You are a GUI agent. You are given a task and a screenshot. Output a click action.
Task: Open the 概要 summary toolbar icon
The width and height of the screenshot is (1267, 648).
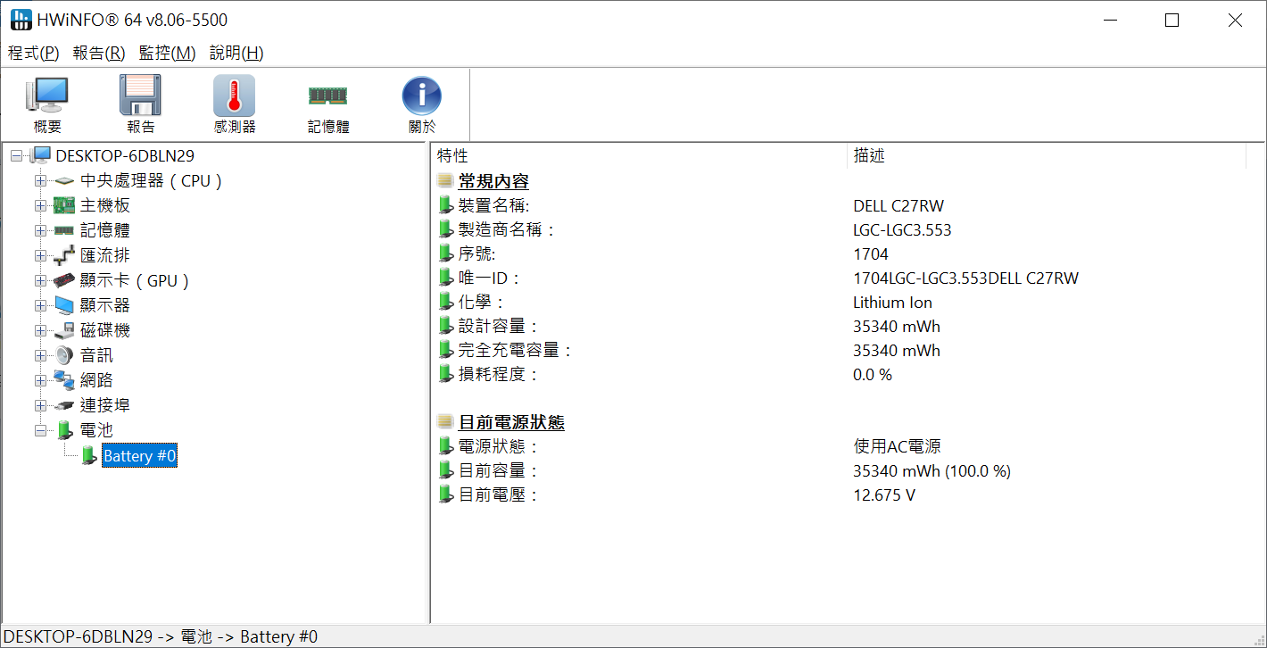coord(48,96)
